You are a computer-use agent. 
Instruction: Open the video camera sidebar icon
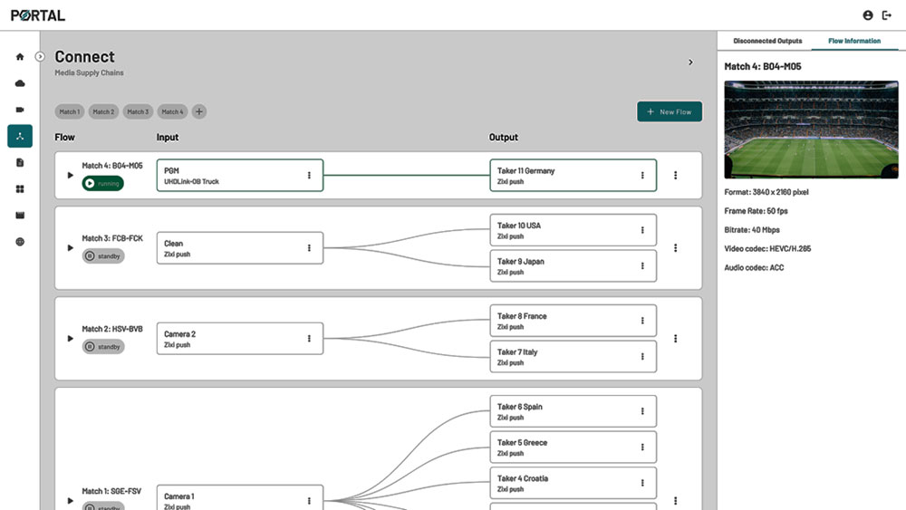point(20,110)
